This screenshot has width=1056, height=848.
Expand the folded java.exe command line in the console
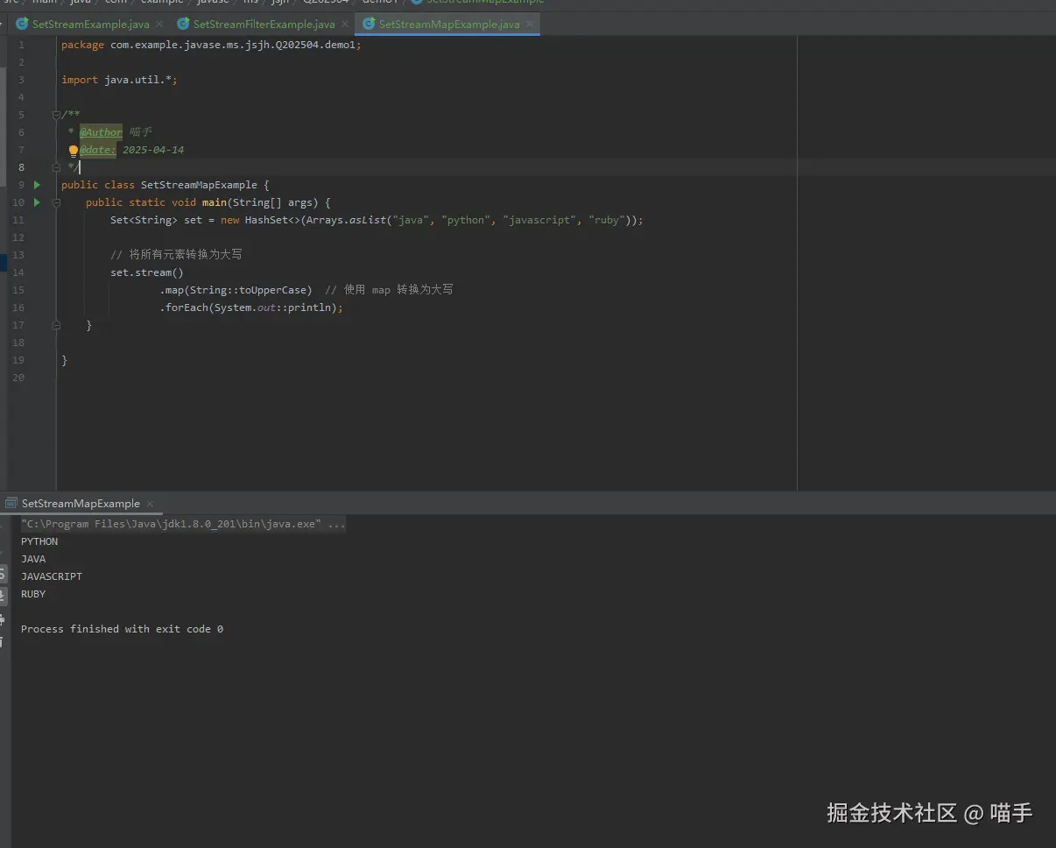(336, 524)
